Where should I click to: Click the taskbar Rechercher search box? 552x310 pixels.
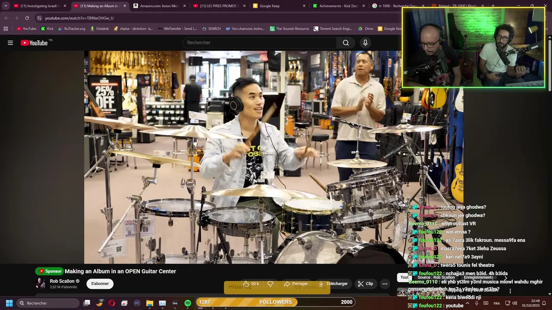pyautogui.click(x=48, y=303)
